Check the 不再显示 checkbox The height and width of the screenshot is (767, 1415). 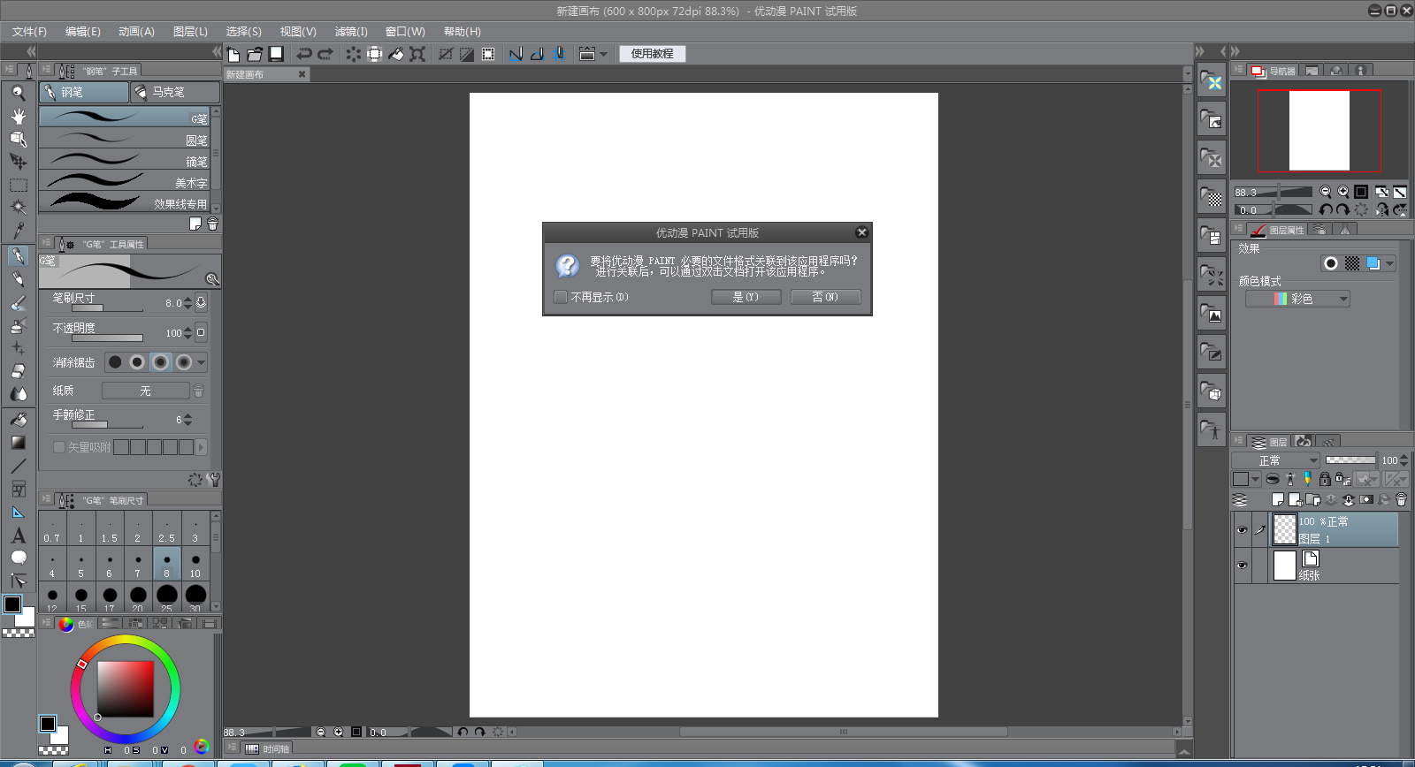[x=561, y=297]
